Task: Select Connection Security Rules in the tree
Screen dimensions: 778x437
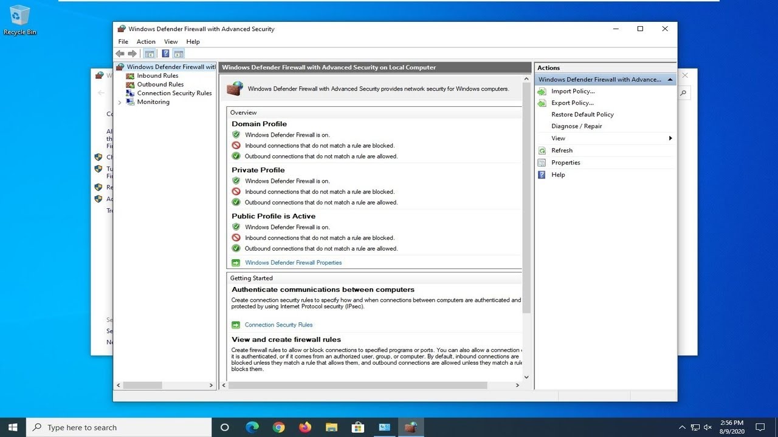Action: tap(174, 93)
